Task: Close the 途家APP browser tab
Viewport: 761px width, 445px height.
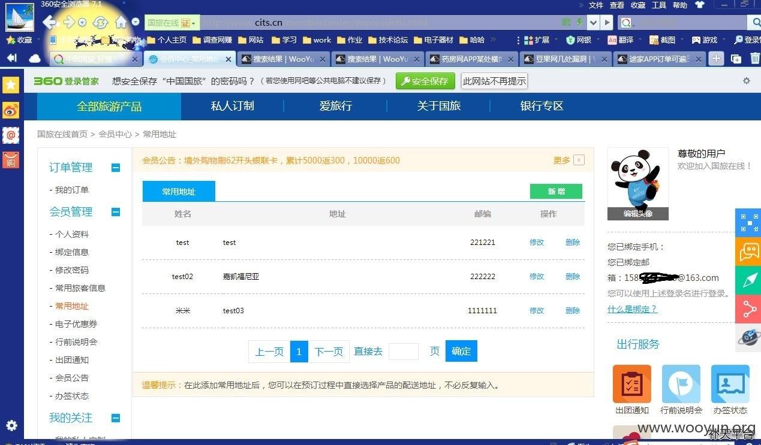Action: [x=698, y=59]
